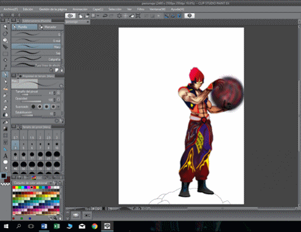Image resolution: width=301 pixels, height=232 pixels.
Task: Click the New file toolbar icon
Action: click(x=80, y=16)
